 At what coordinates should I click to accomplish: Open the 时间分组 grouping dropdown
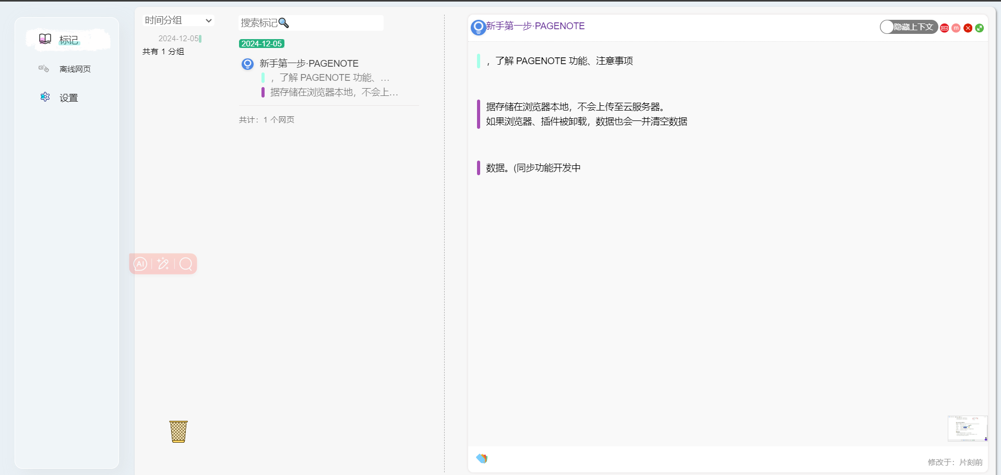[x=178, y=20]
